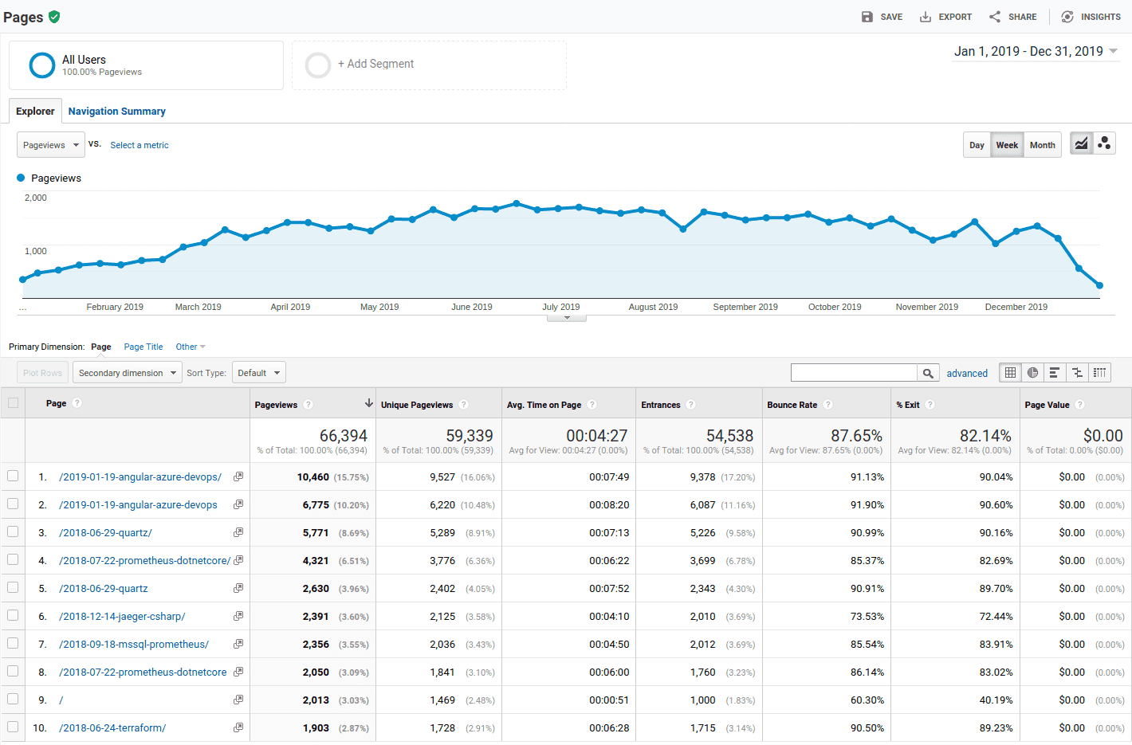Viewport: 1132px width, 745px height.
Task: Click the Export download icon
Action: point(925,17)
